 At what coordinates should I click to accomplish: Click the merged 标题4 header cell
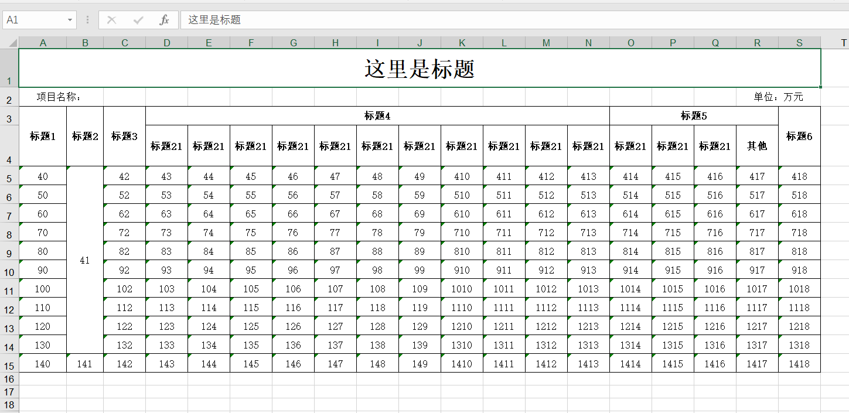(378, 116)
